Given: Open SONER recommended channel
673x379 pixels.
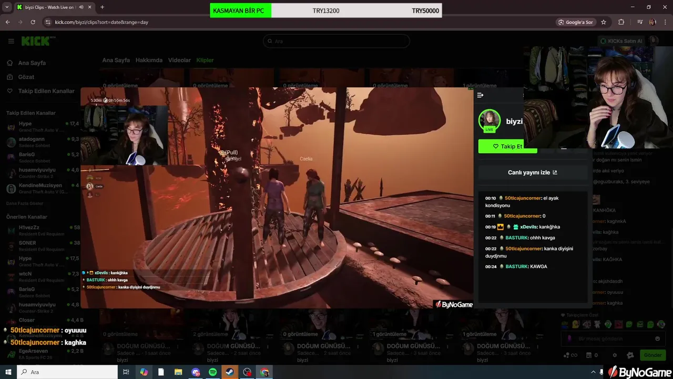Looking at the screenshot, I should [41, 246].
